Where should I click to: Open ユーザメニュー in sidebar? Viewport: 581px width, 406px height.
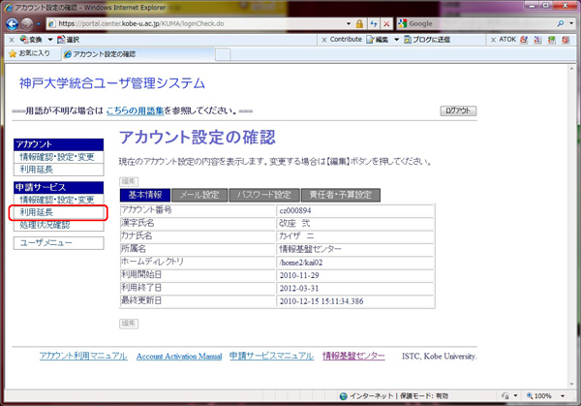click(x=58, y=243)
